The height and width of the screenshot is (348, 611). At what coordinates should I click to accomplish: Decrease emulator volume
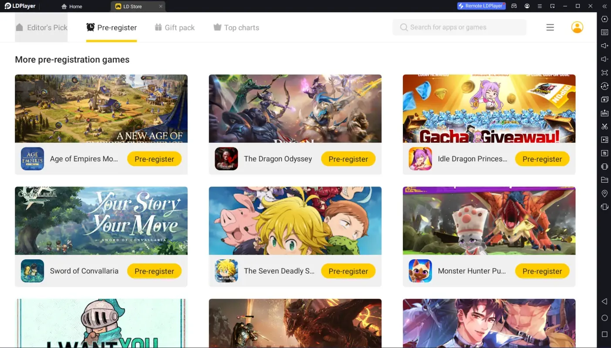pyautogui.click(x=604, y=59)
